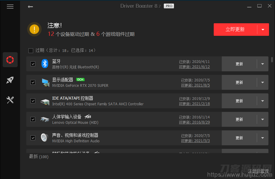Click the 已安装: 2016/1/14 date text
Viewport: 275px width, 179px height.
194,117
